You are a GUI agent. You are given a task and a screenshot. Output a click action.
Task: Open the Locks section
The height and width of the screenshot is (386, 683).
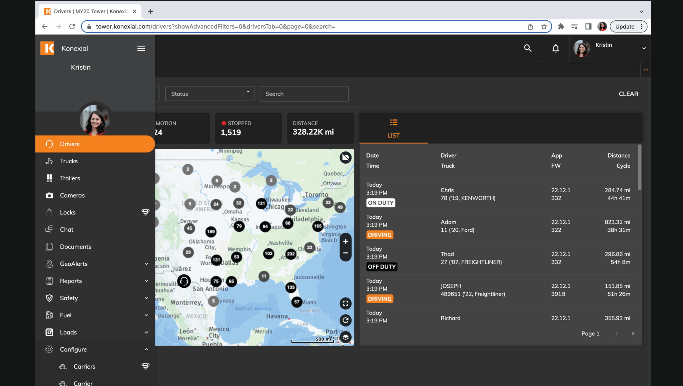[x=68, y=212]
